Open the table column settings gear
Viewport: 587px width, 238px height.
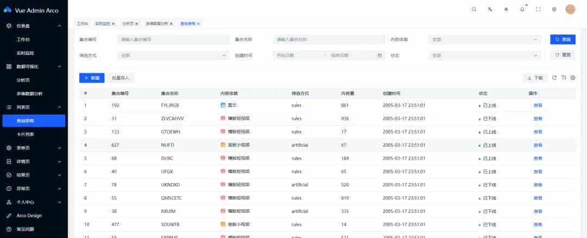[573, 78]
